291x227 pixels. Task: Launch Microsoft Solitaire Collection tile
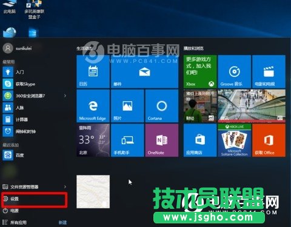[x=235, y=140]
